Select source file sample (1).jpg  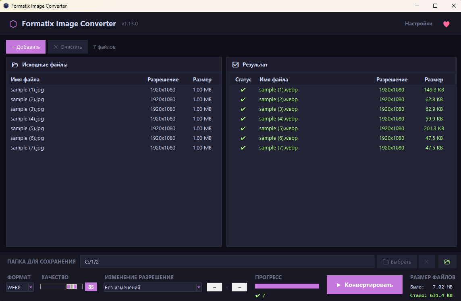pos(114,89)
